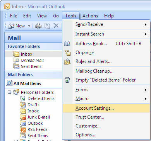151x141 pixels.
Task: Select Inbox in Personal Folders tree
Action: click(33, 111)
